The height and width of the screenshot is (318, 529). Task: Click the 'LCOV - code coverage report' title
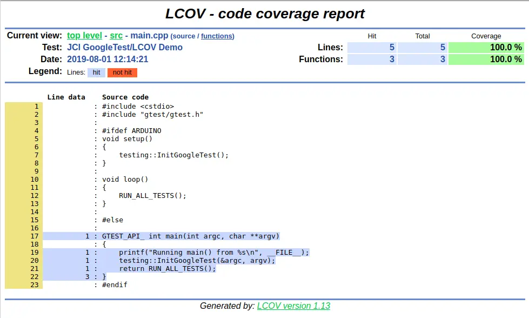[x=265, y=14]
